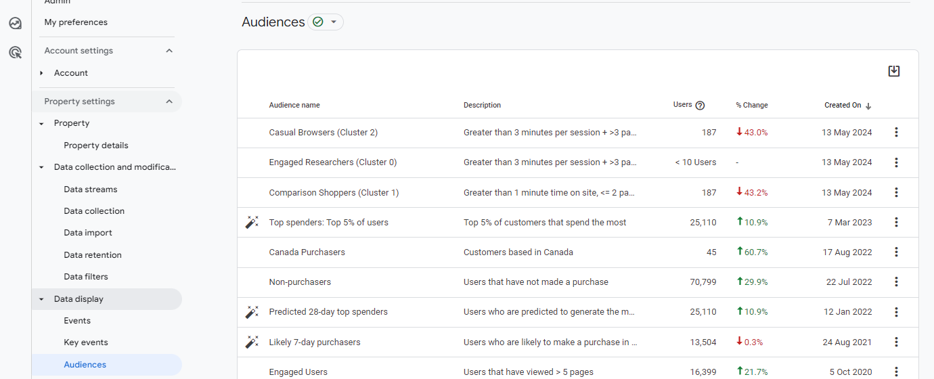Open more options for Casual Browsers row
This screenshot has width=934, height=379.
pos(896,133)
